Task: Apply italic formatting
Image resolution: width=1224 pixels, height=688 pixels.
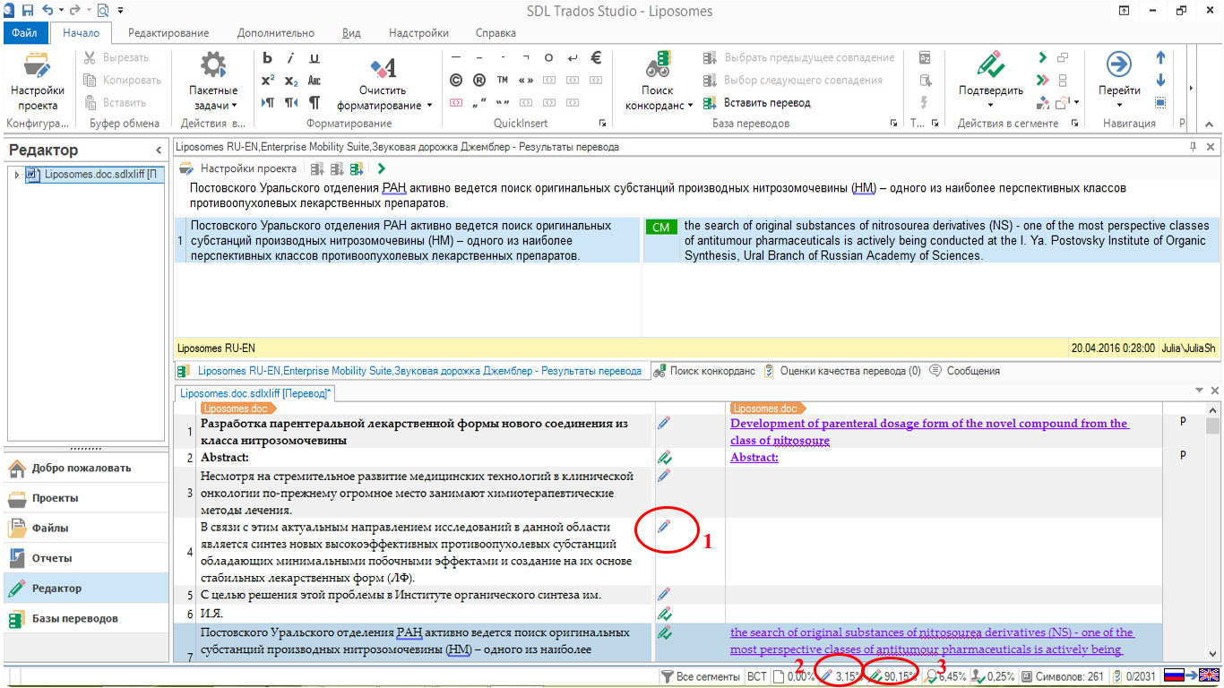Action: (291, 58)
